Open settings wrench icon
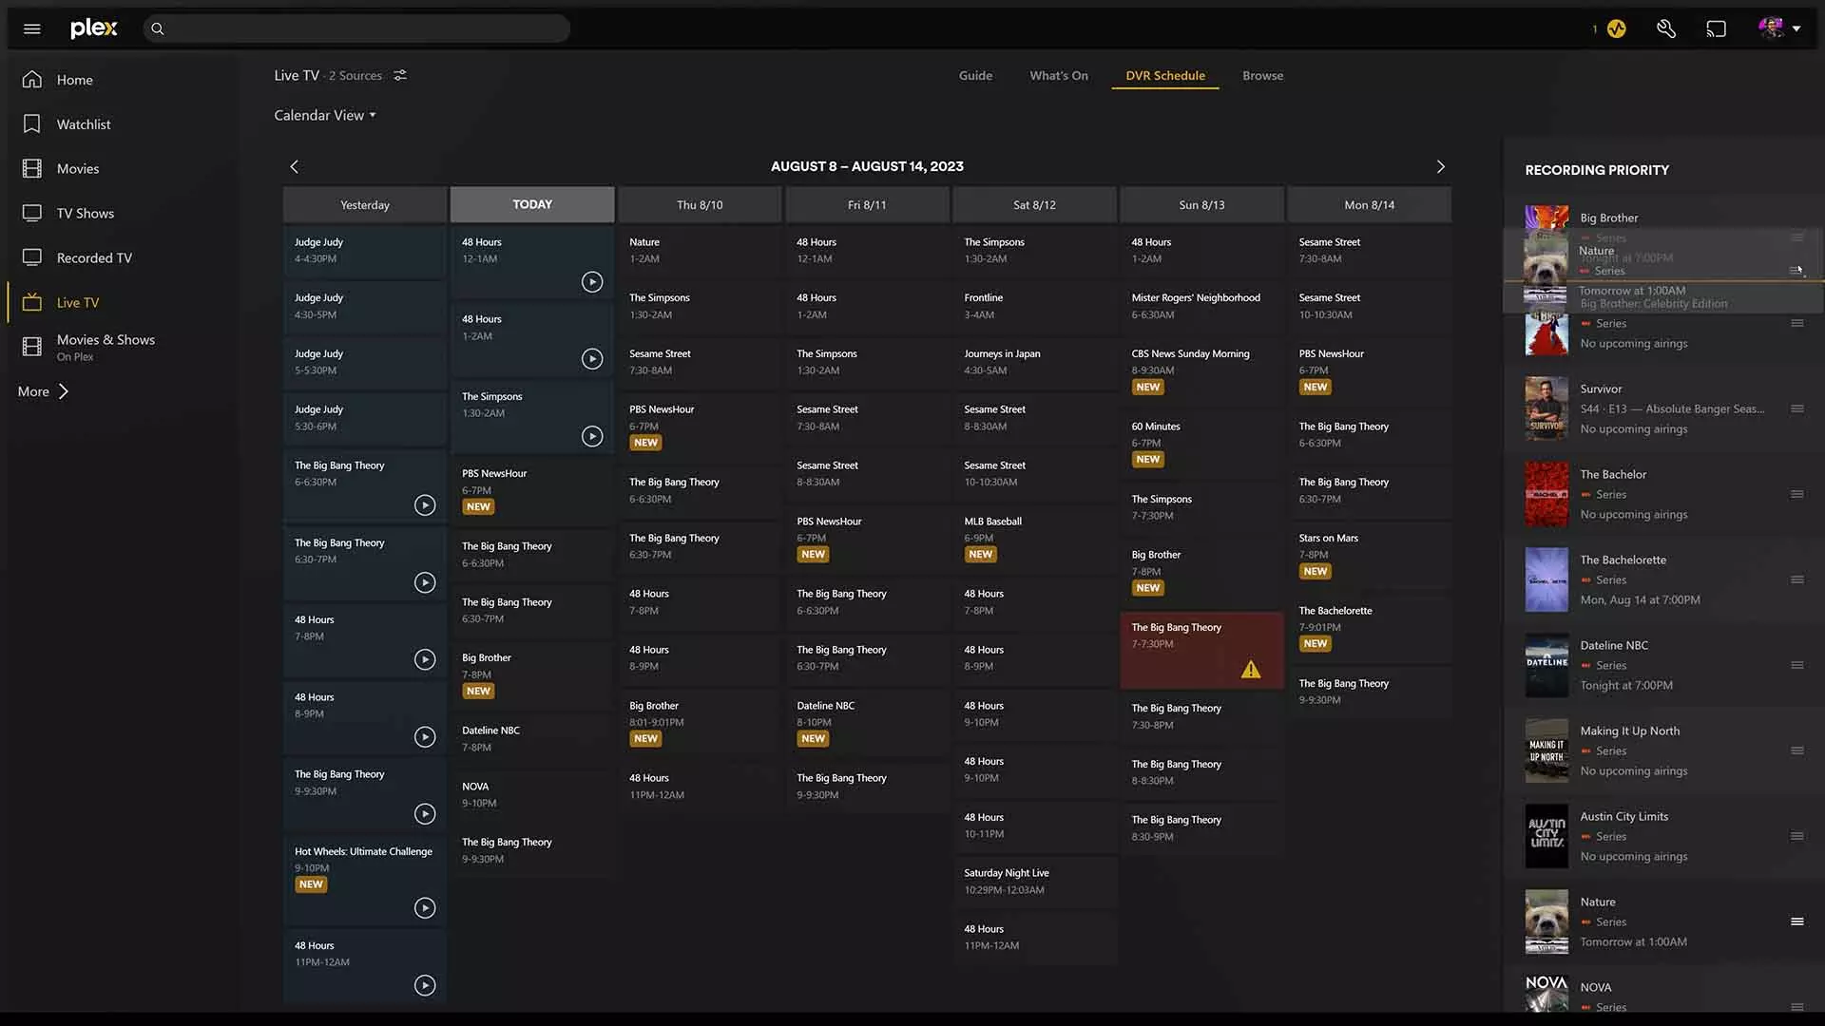Image resolution: width=1825 pixels, height=1026 pixels. [1666, 28]
